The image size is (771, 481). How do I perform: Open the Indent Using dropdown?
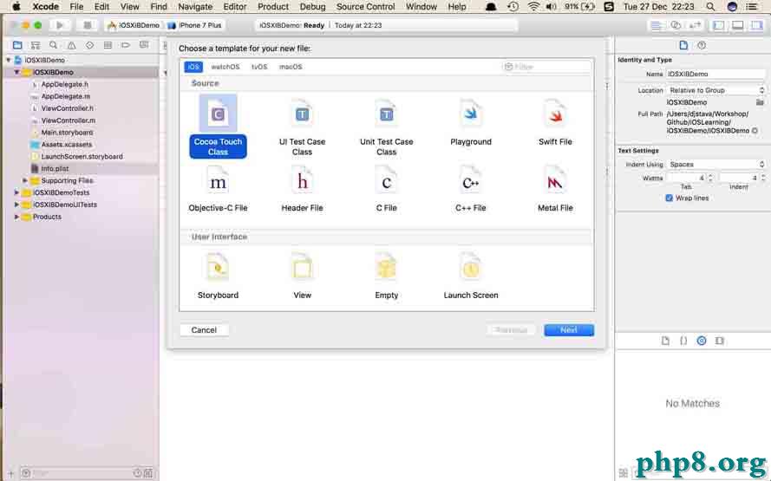(x=715, y=165)
